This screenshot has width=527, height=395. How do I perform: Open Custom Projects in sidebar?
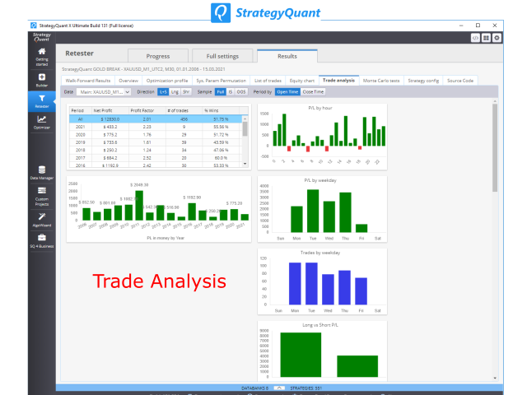pos(42,196)
